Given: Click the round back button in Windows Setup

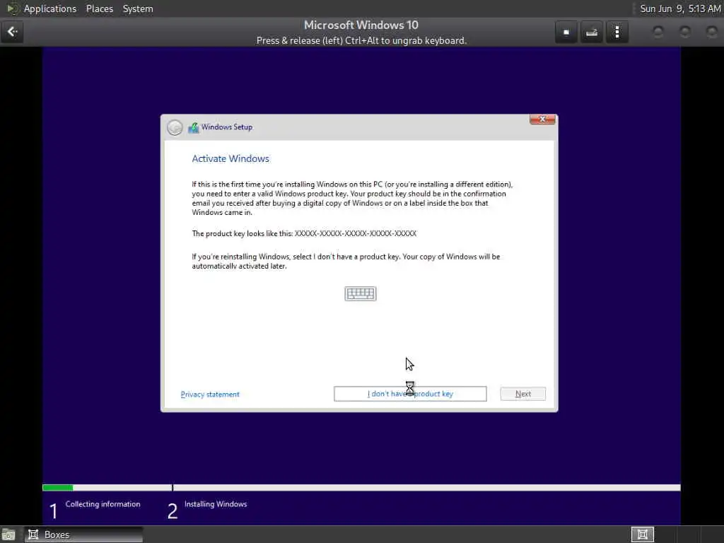Looking at the screenshot, I should [x=175, y=127].
